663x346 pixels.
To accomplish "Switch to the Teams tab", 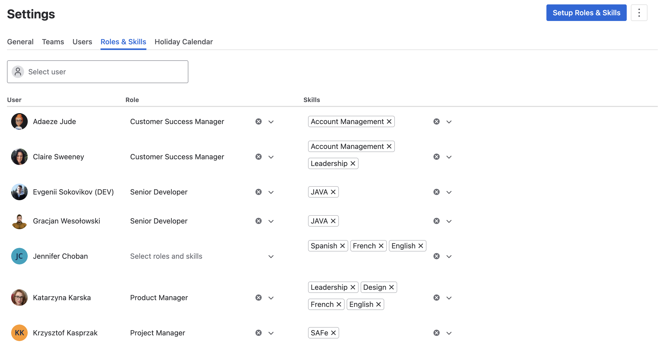I will [x=53, y=42].
